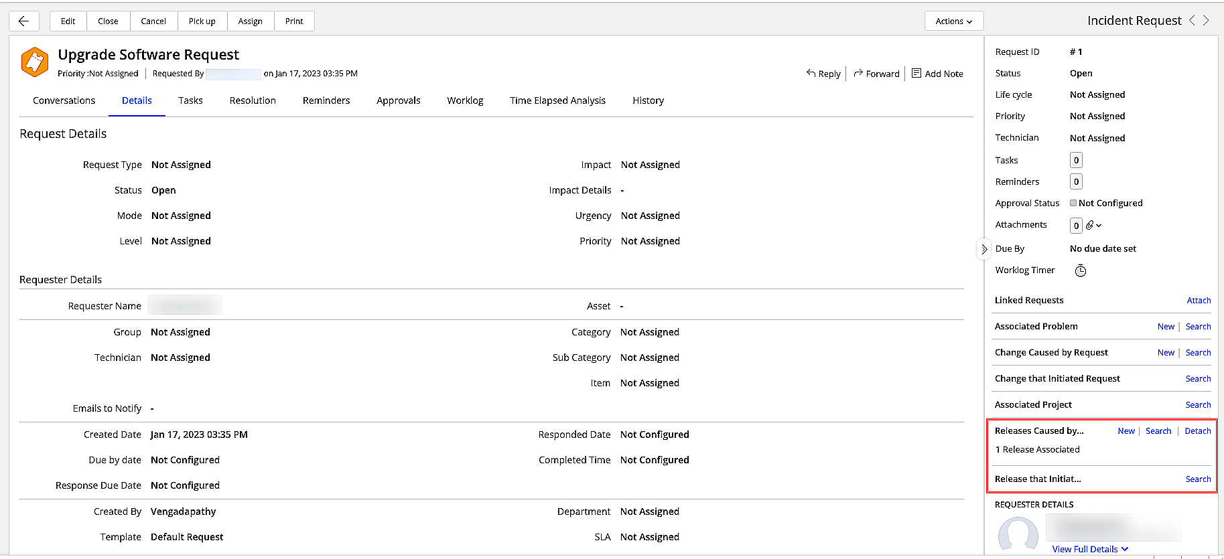Open the Actions dropdown menu
The image size is (1224, 559).
click(953, 21)
